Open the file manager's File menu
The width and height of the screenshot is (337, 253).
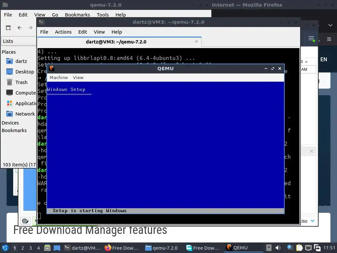[x=8, y=14]
